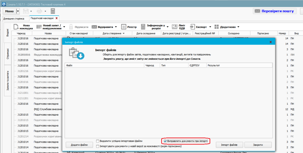Click the printer icon
The image size is (303, 153).
(40, 11)
